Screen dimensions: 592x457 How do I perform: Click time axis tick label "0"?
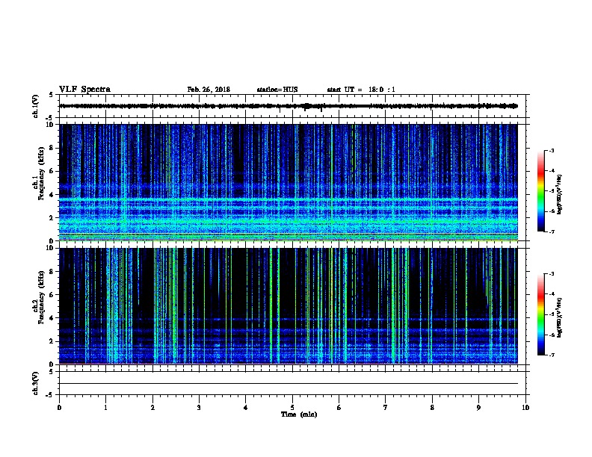point(59,408)
